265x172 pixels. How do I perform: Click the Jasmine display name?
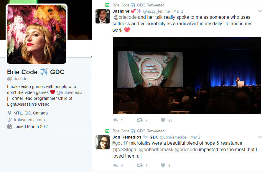121,11
